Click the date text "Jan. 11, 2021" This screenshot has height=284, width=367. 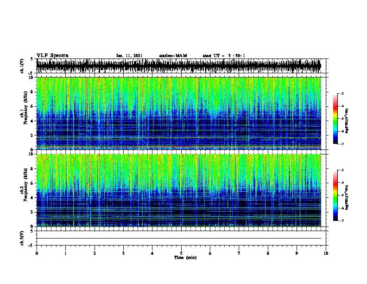click(129, 56)
